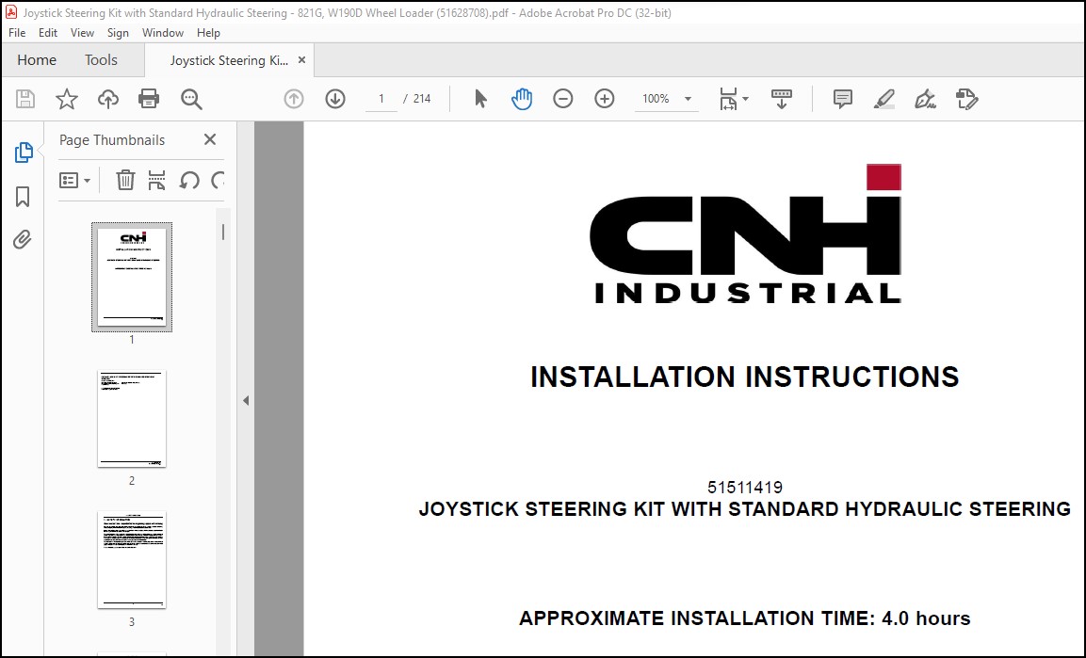The image size is (1086, 658).
Task: Open the Sign menu
Action: [118, 33]
